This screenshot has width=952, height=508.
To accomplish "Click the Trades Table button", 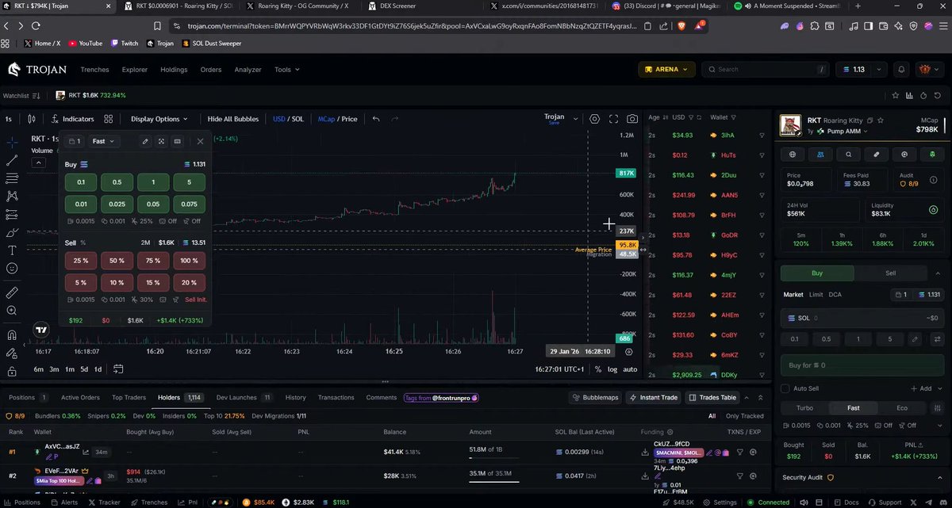I will point(712,397).
